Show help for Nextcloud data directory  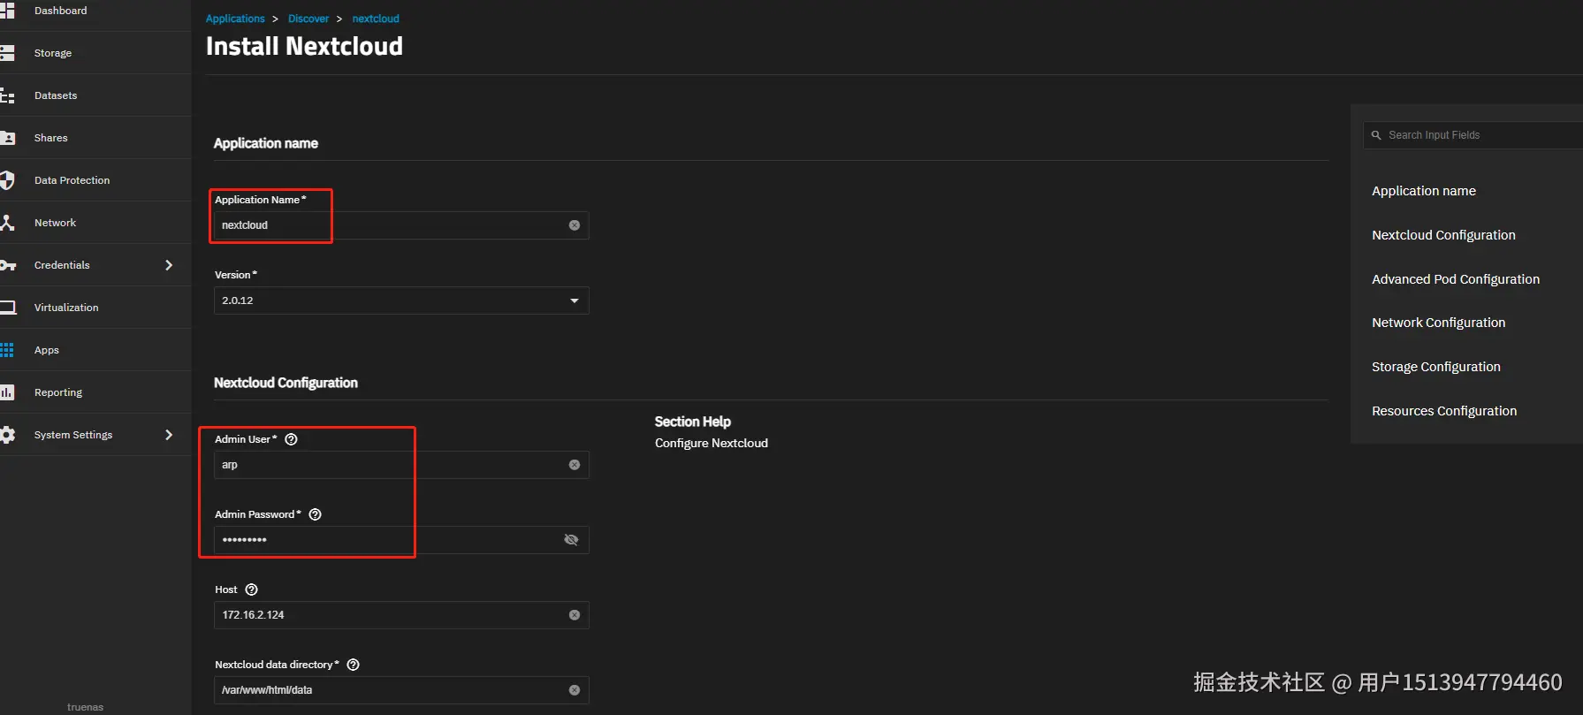click(353, 665)
